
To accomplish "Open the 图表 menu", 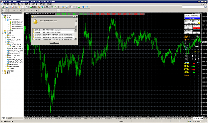I will click(28, 4).
